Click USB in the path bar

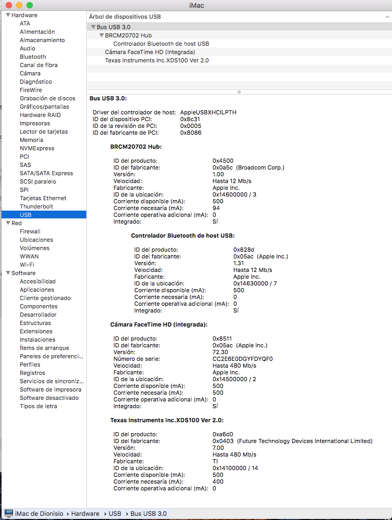(x=115, y=513)
